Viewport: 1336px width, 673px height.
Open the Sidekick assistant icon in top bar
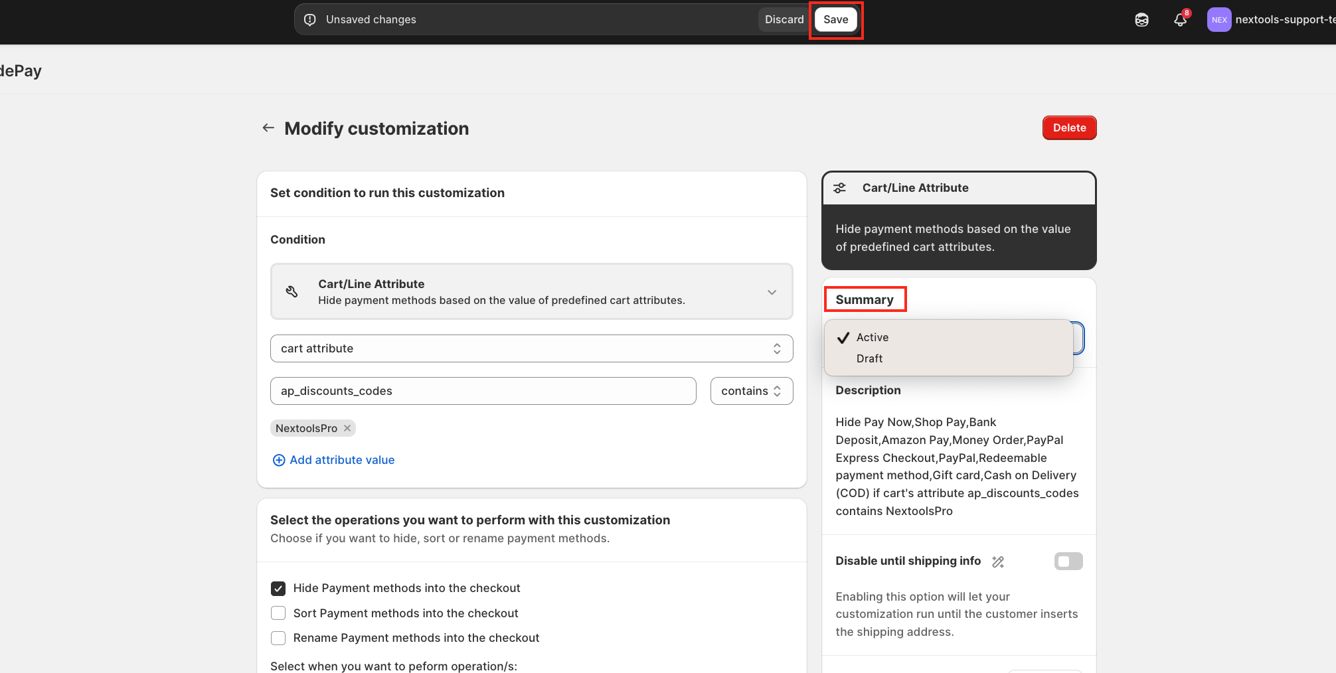pos(1141,20)
